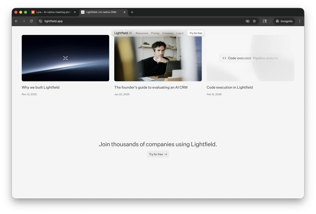The width and height of the screenshot is (316, 214).
Task: Open Chrome's three-dot menu
Action: pos(300,21)
